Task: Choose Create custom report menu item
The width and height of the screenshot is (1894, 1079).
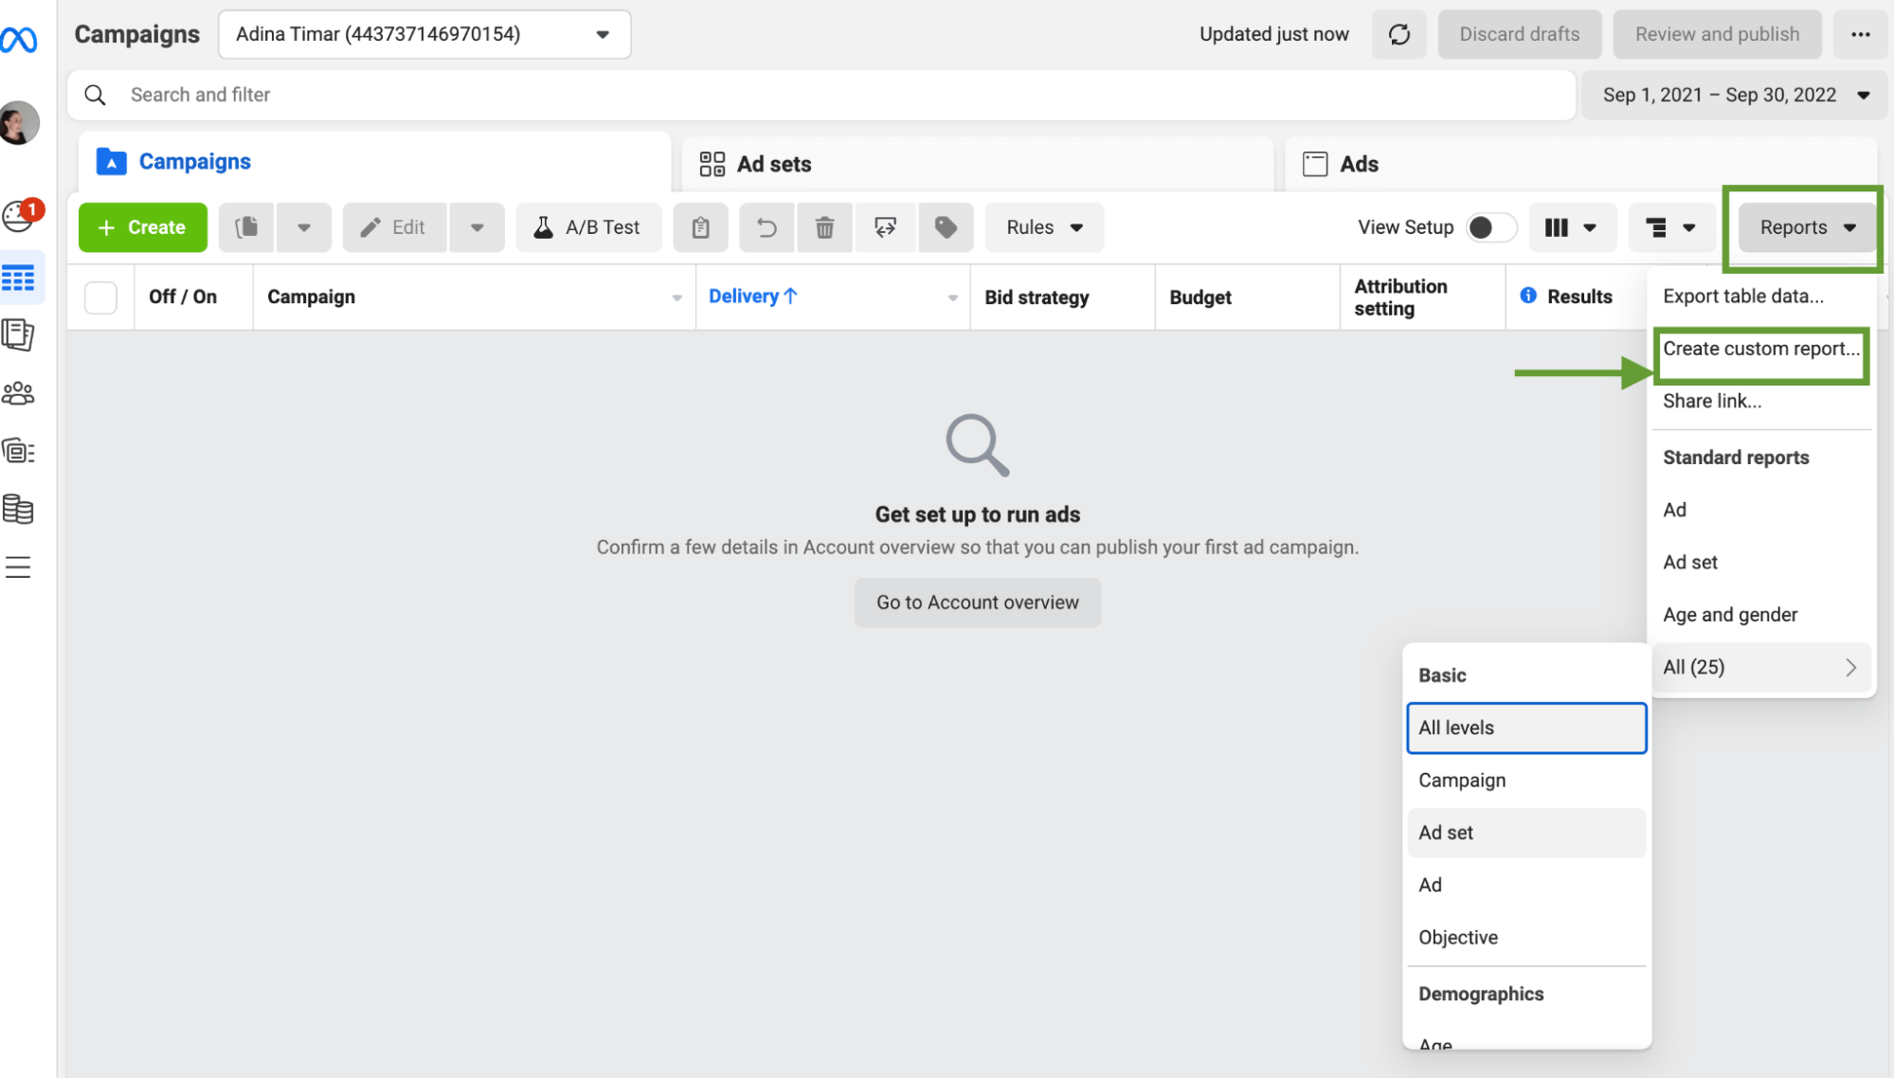Action: click(x=1760, y=349)
